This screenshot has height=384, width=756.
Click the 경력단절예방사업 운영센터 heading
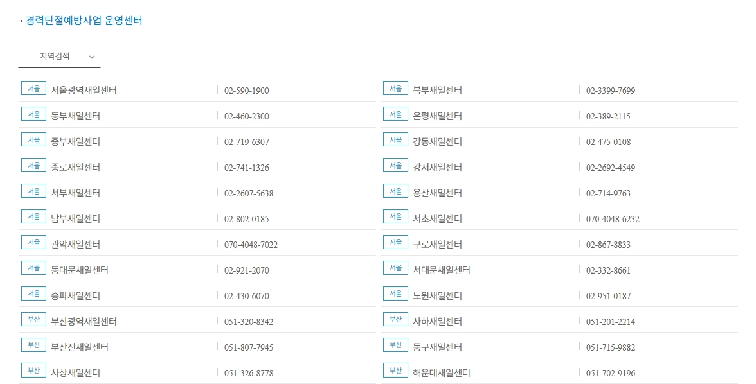(84, 21)
